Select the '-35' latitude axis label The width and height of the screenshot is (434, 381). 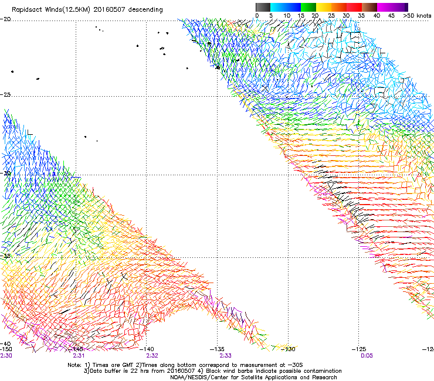pos(5,256)
